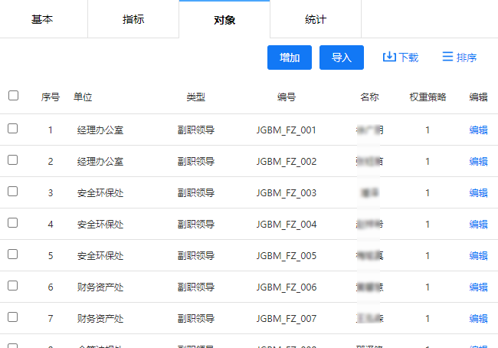The image size is (498, 348).
Task: Click 安全环保处 in row 4
Action: click(100, 225)
